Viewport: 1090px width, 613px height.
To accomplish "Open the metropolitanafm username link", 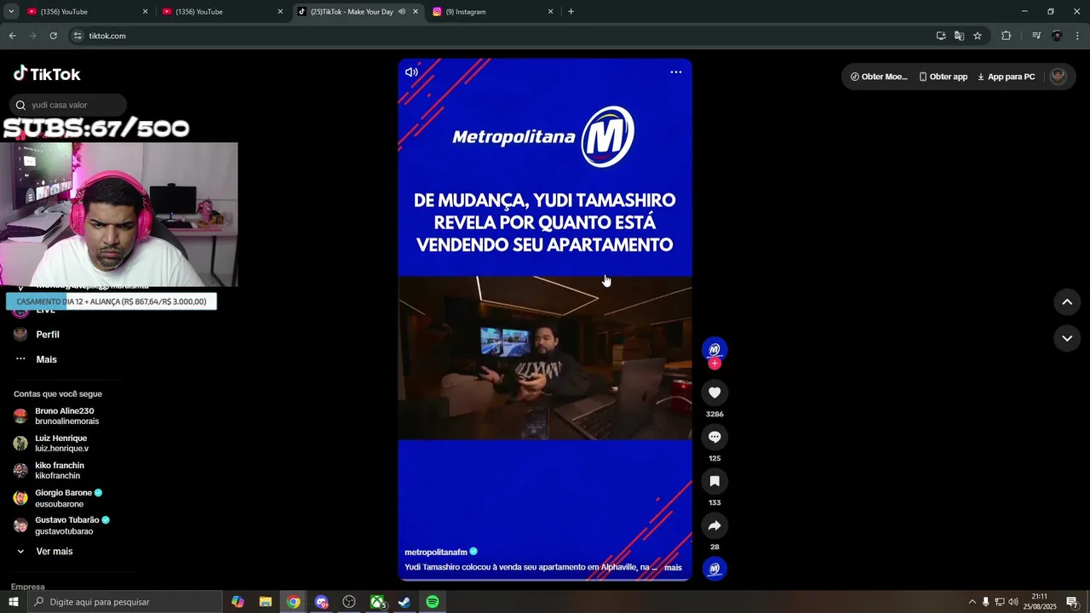I will coord(436,553).
